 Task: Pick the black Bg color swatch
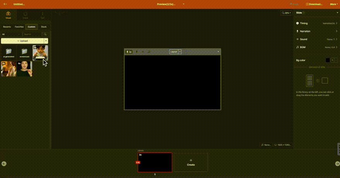pyautogui.click(x=328, y=60)
